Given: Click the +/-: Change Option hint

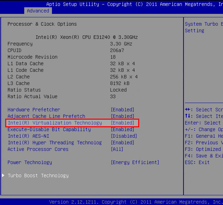Looking at the screenshot, I should pos(204,129).
